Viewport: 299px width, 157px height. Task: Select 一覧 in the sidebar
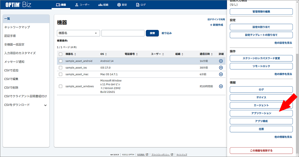coord(26,19)
